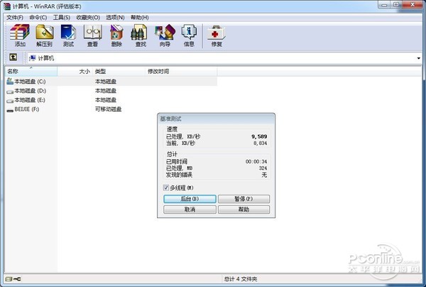The image size is (426, 287).
Task: Close the WinRAR window
Action: coord(413,5)
